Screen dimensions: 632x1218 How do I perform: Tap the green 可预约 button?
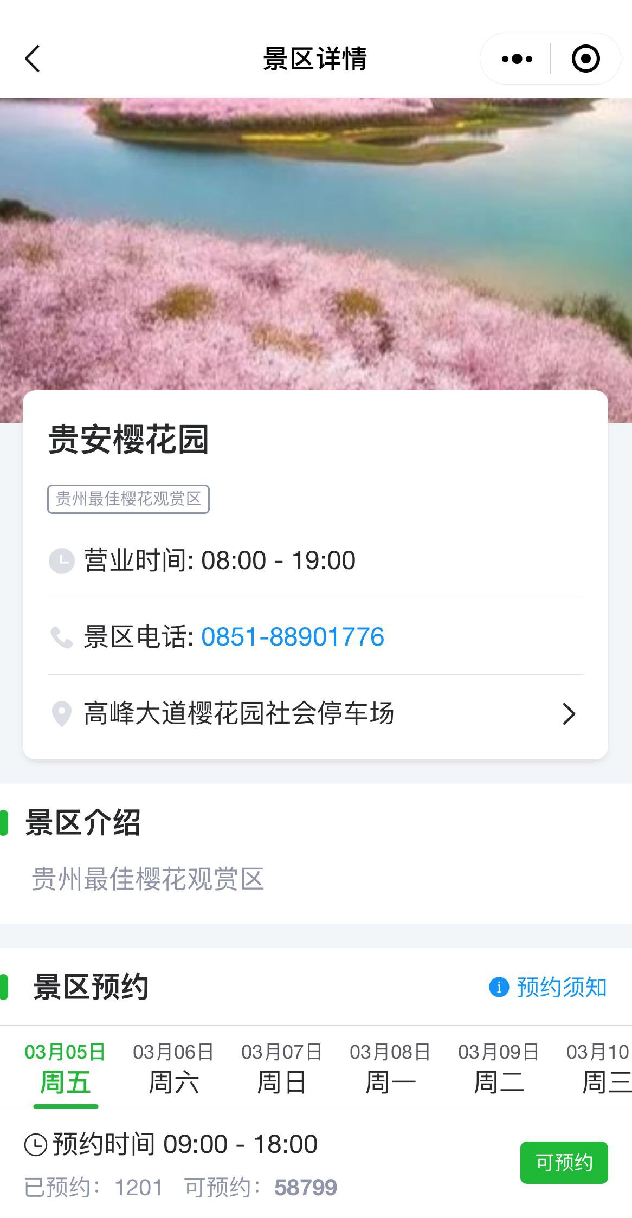click(564, 1163)
